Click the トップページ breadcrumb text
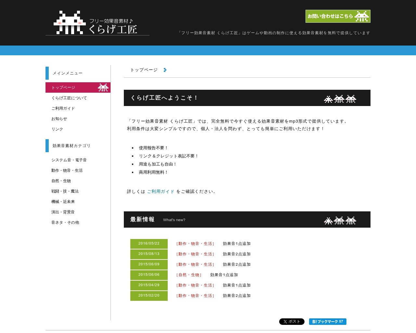Viewport: 416px width, 333px height. coord(144,70)
